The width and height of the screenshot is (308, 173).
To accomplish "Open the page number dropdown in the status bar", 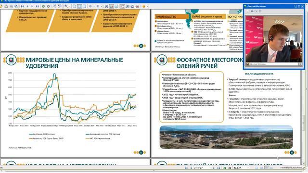I will click(210, 168).
